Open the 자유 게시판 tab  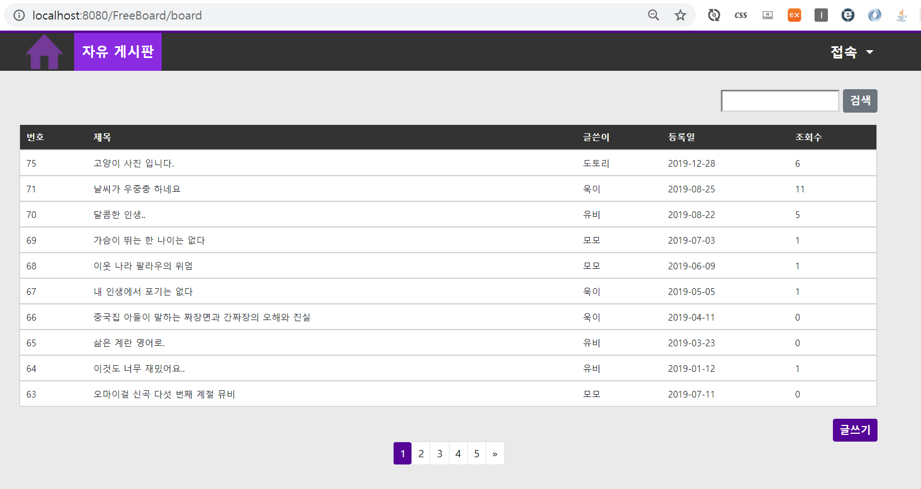click(118, 52)
